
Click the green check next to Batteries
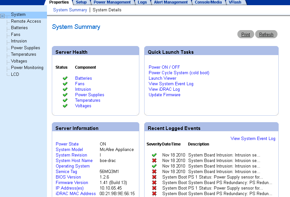click(x=65, y=78)
